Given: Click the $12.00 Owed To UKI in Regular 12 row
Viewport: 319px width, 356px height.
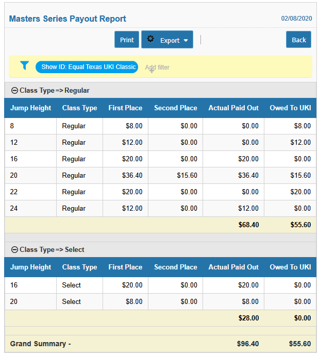Looking at the screenshot, I should coord(290,142).
